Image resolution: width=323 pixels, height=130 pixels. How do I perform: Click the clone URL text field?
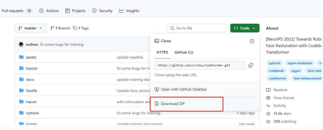(200, 65)
